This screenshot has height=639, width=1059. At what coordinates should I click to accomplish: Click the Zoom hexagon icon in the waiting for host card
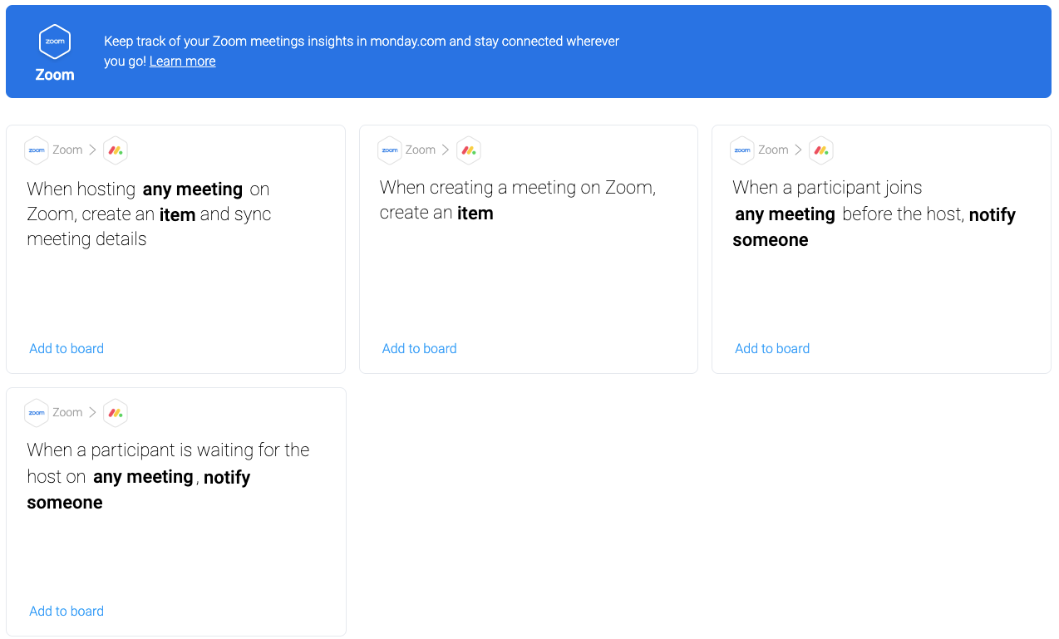[37, 413]
